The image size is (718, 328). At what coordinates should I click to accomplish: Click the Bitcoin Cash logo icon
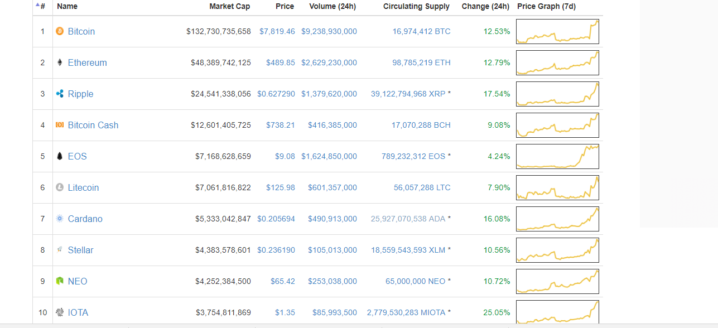tap(60, 125)
